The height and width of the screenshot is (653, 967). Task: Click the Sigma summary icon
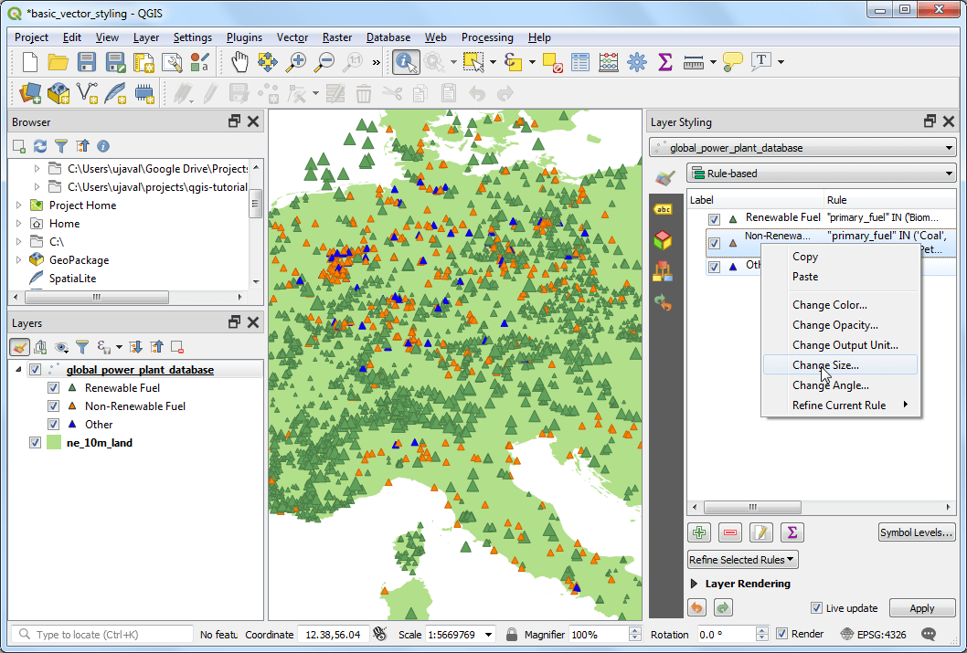792,532
